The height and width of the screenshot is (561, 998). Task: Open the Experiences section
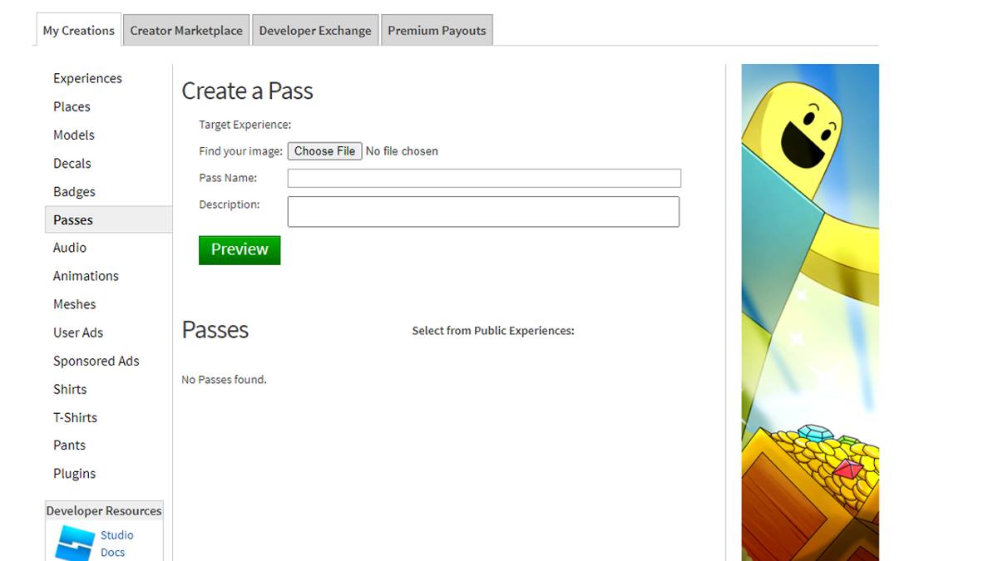pos(87,78)
